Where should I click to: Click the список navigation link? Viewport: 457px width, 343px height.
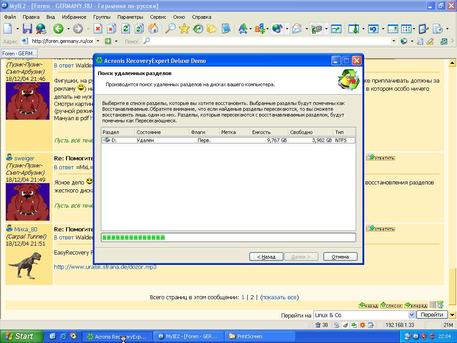coord(391,305)
